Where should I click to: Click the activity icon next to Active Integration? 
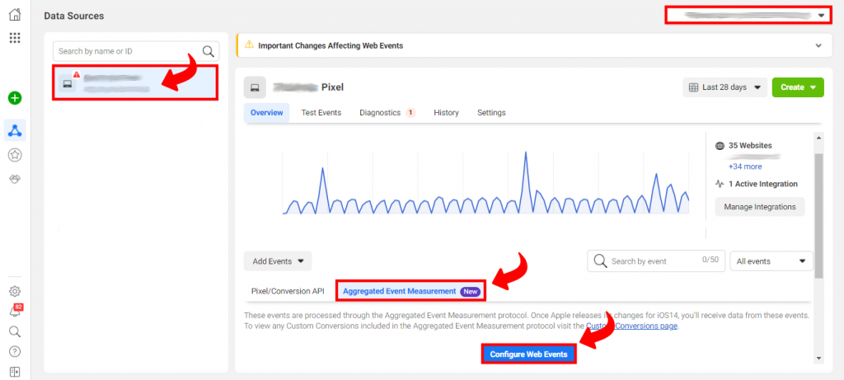coord(720,184)
